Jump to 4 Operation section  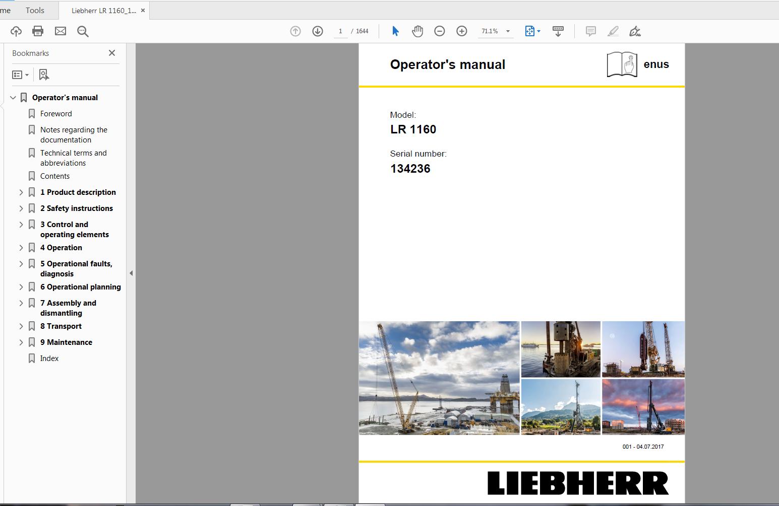point(61,248)
